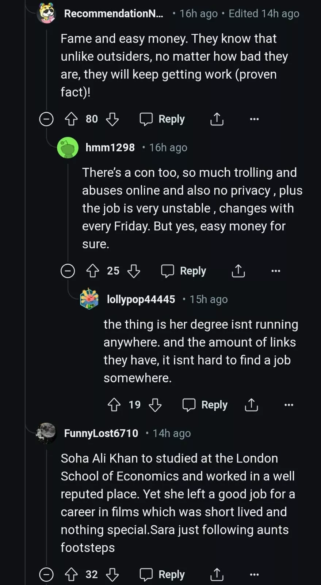Downvote the comment with 80 points

click(x=112, y=119)
